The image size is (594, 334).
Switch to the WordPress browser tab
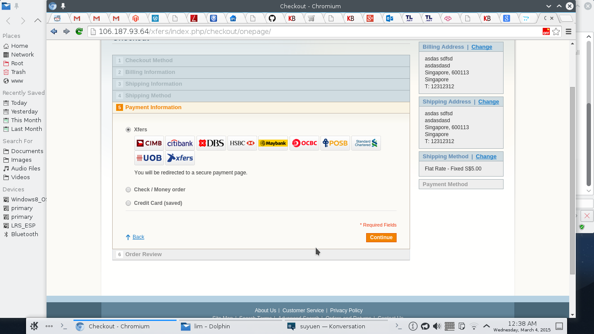[155, 18]
